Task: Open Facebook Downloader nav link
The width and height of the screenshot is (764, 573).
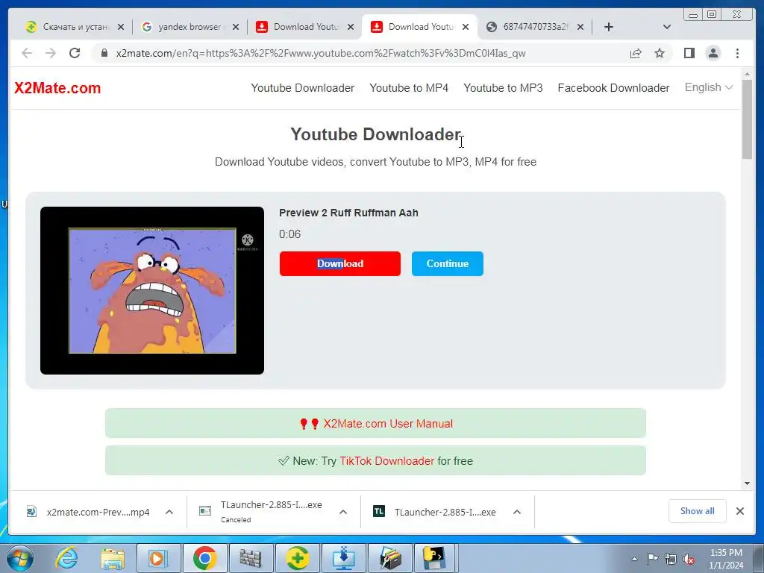Action: (613, 88)
